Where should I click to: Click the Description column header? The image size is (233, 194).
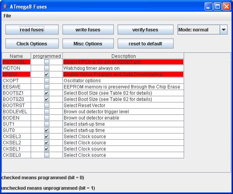point(123,56)
